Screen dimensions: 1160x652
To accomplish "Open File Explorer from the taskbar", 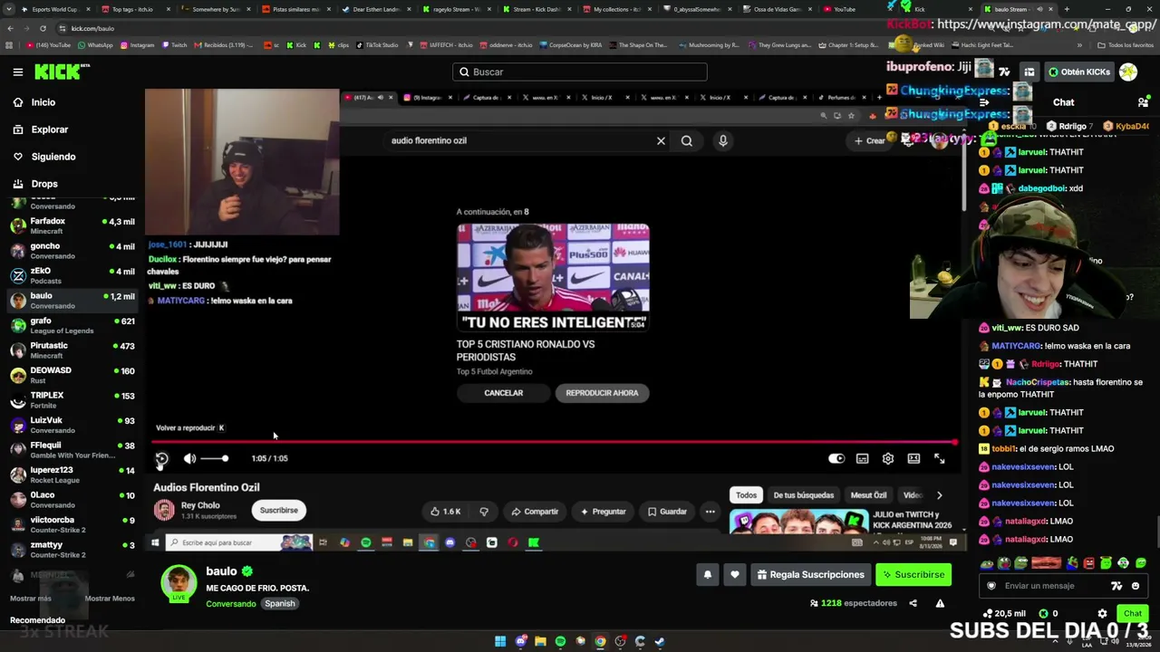I will coord(540,642).
